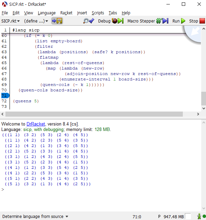Click the memory usage 947.48 MB display

pos(173,217)
